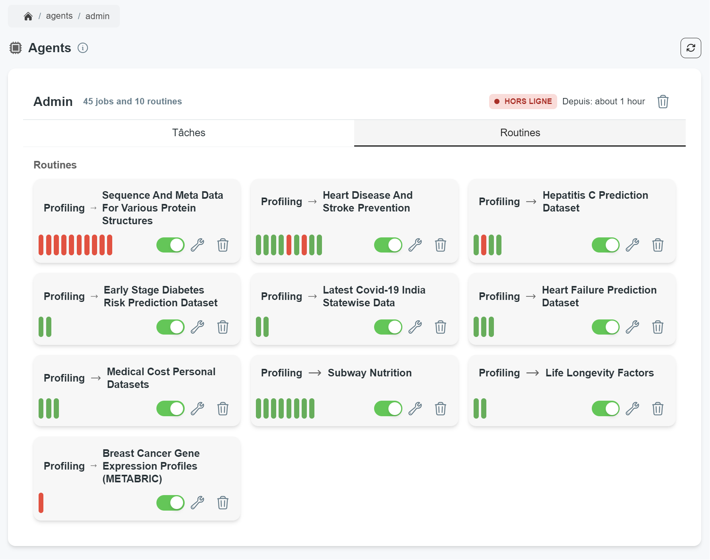Toggle the Subway Nutrition routine
The image size is (710, 560).
click(x=388, y=409)
